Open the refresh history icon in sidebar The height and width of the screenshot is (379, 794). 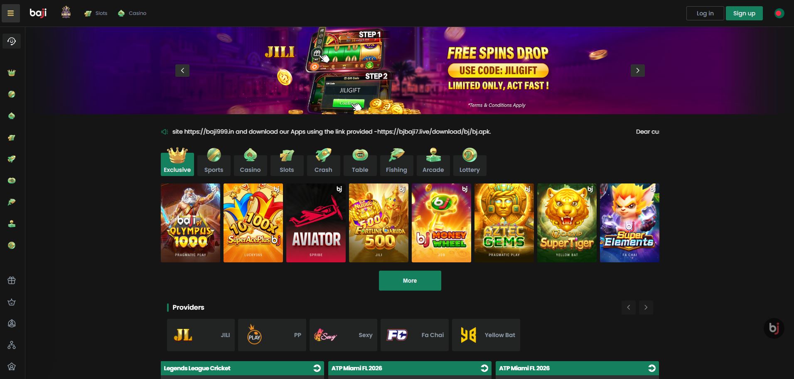(12, 41)
